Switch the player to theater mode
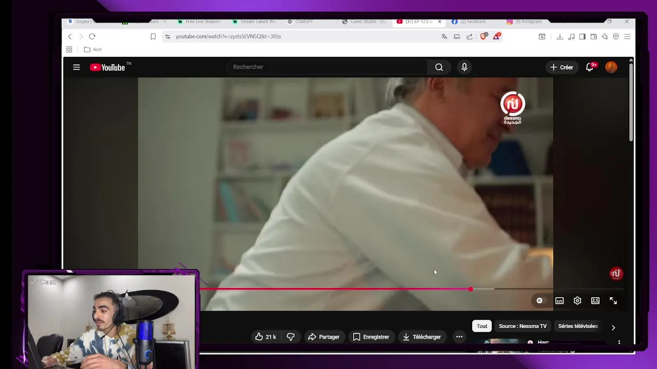 coord(595,301)
